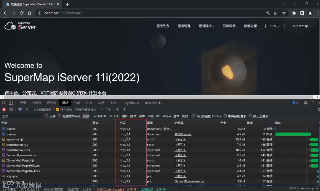Open 服务列表 link

(163, 26)
